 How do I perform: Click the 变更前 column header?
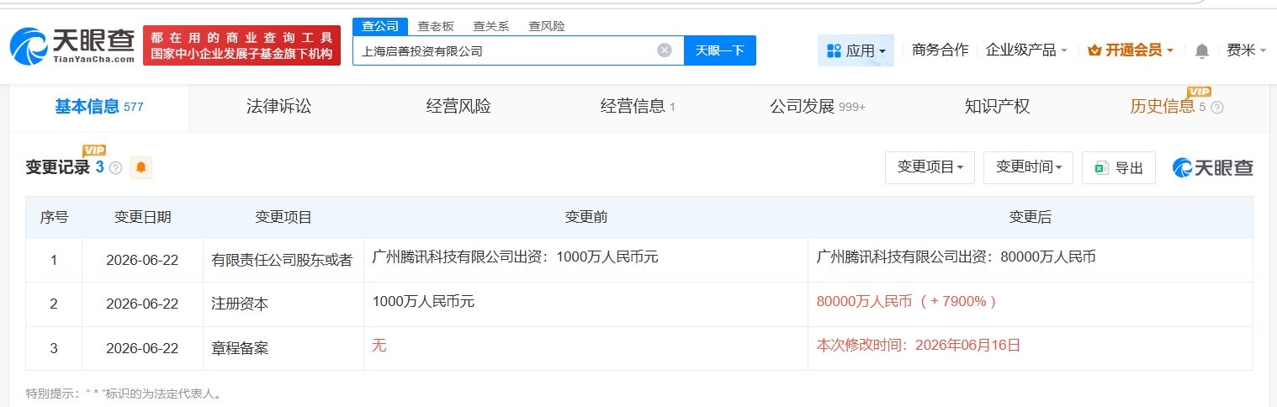[586, 217]
